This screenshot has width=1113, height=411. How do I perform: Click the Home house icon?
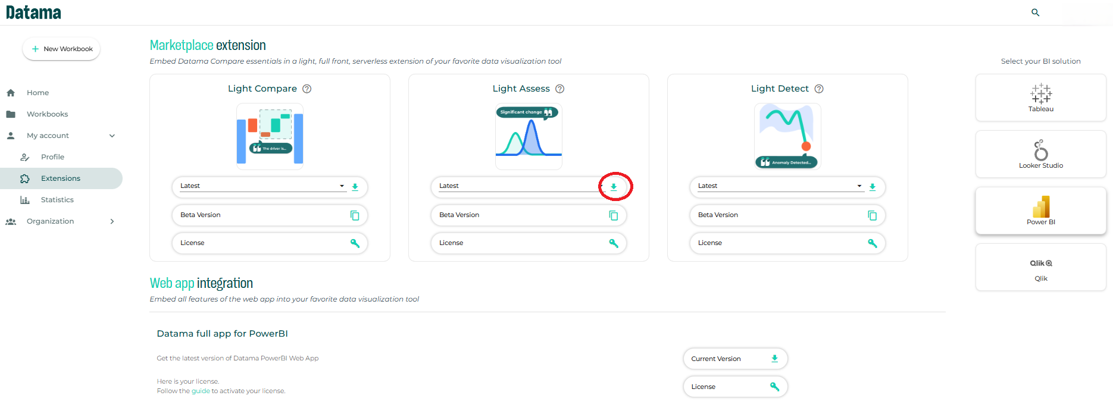point(11,93)
